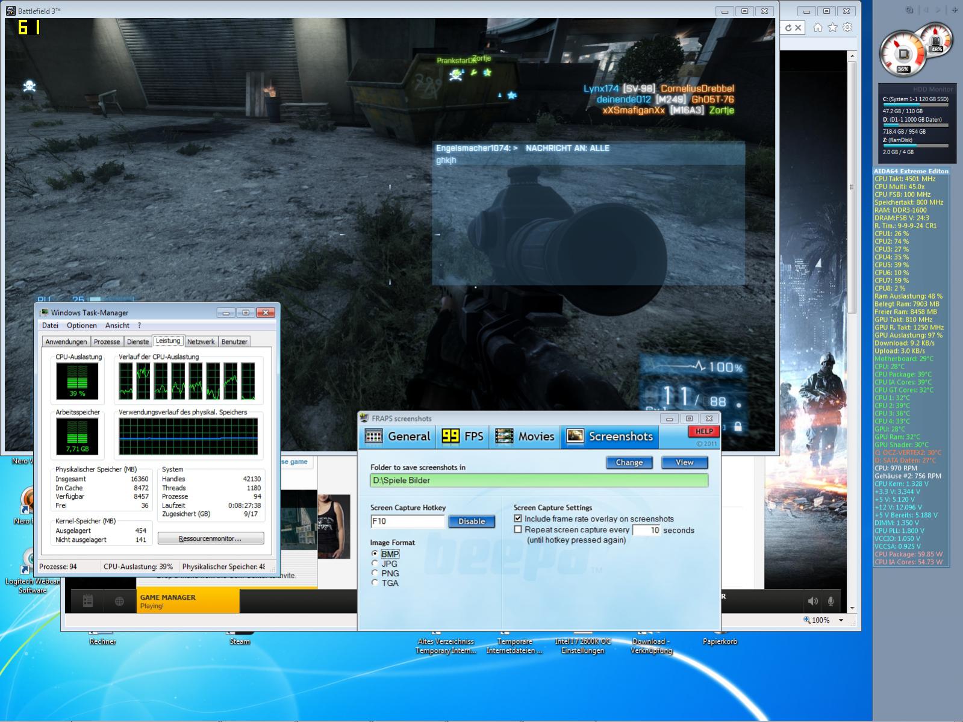
Task: Click the FRAPS Movies film icon
Action: coord(504,437)
